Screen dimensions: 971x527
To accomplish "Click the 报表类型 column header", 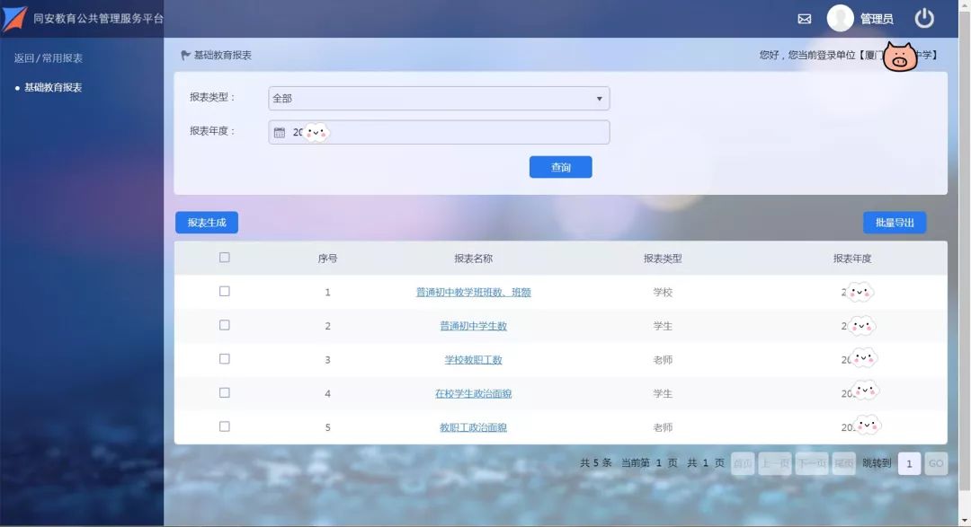I will pyautogui.click(x=663, y=259).
